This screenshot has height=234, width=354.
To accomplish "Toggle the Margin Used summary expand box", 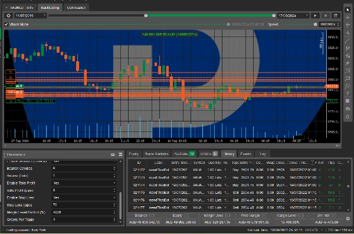I will click(x=228, y=216).
